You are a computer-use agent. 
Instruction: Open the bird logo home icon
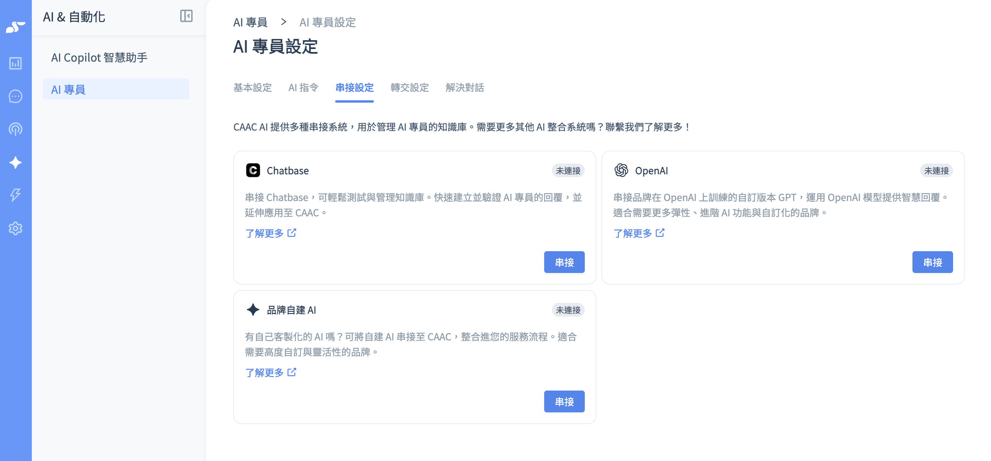pos(16,28)
